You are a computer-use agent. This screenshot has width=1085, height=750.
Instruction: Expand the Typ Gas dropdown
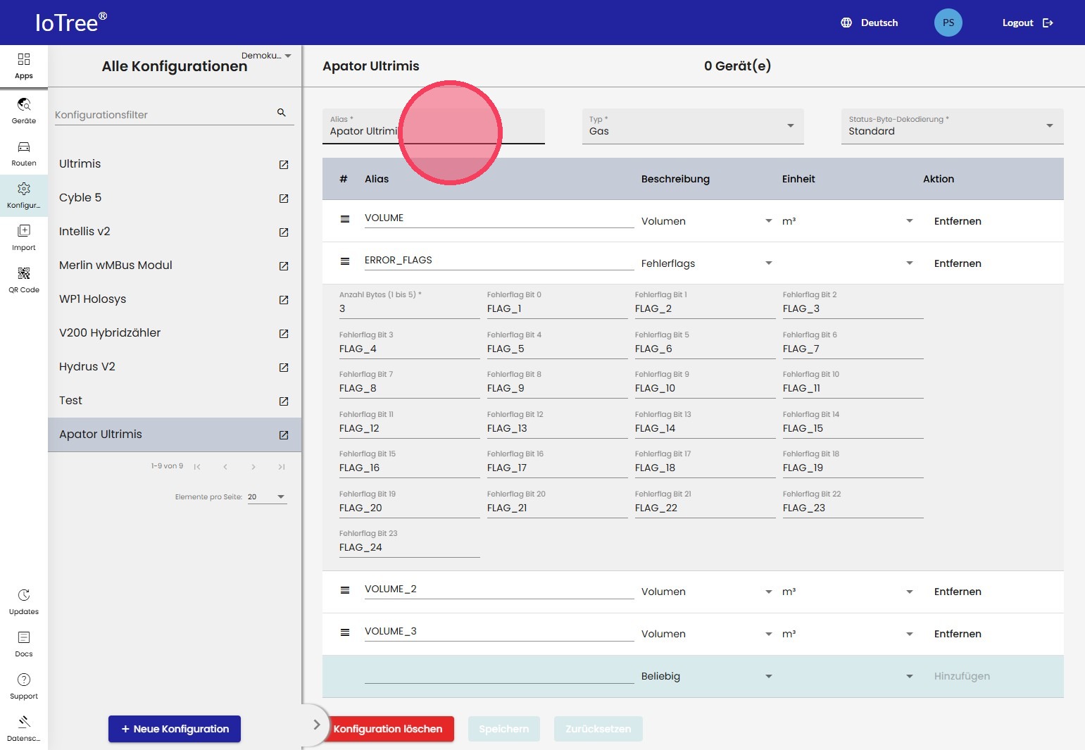(790, 126)
